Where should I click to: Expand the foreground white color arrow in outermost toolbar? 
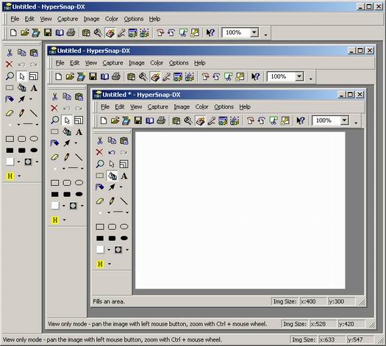[x=18, y=162]
